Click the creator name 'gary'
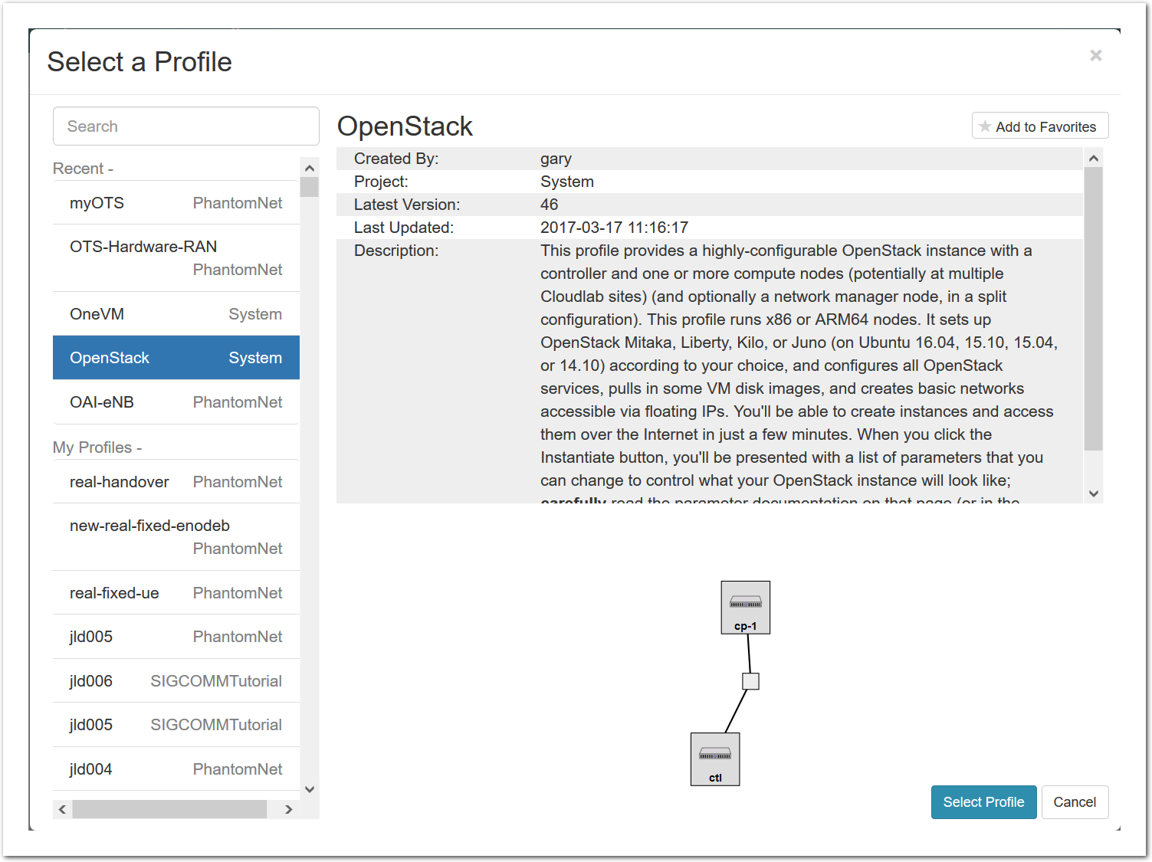Viewport: 1152px width, 862px height. click(x=556, y=159)
